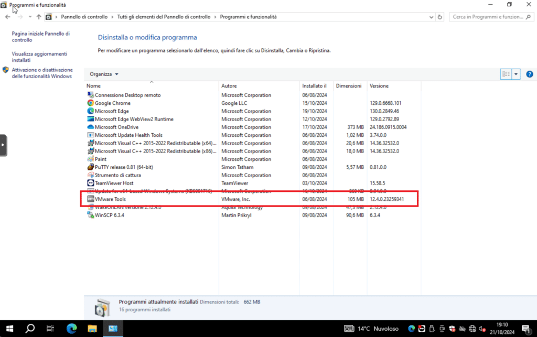
Task: Click the taskbar clock showing 19:10
Action: point(502,329)
